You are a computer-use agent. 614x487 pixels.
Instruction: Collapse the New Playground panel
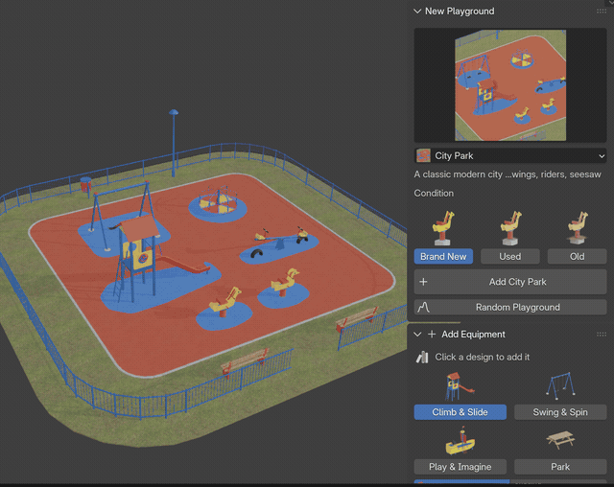point(417,12)
